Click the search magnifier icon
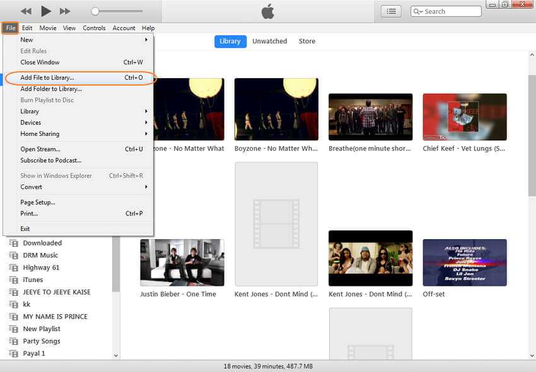 [418, 11]
